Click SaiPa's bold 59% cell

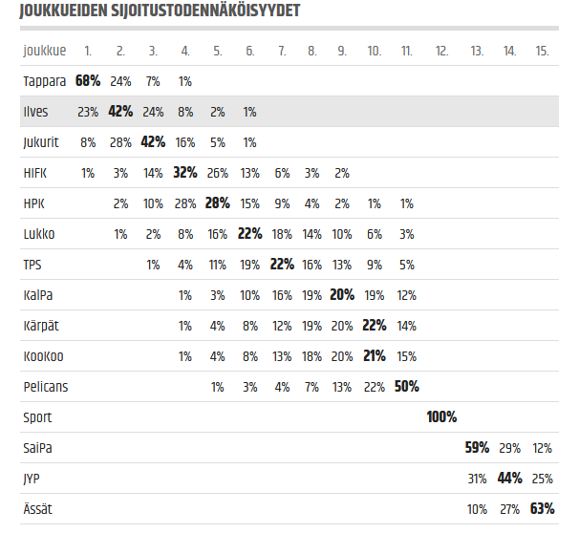coord(477,448)
